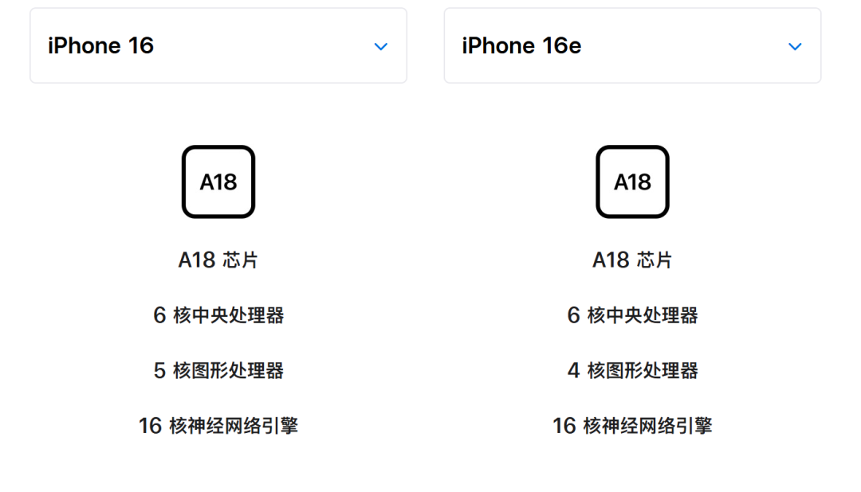Image resolution: width=861 pixels, height=492 pixels.
Task: Click the number 5 in the iPhone 16 GPU line
Action: tap(159, 371)
